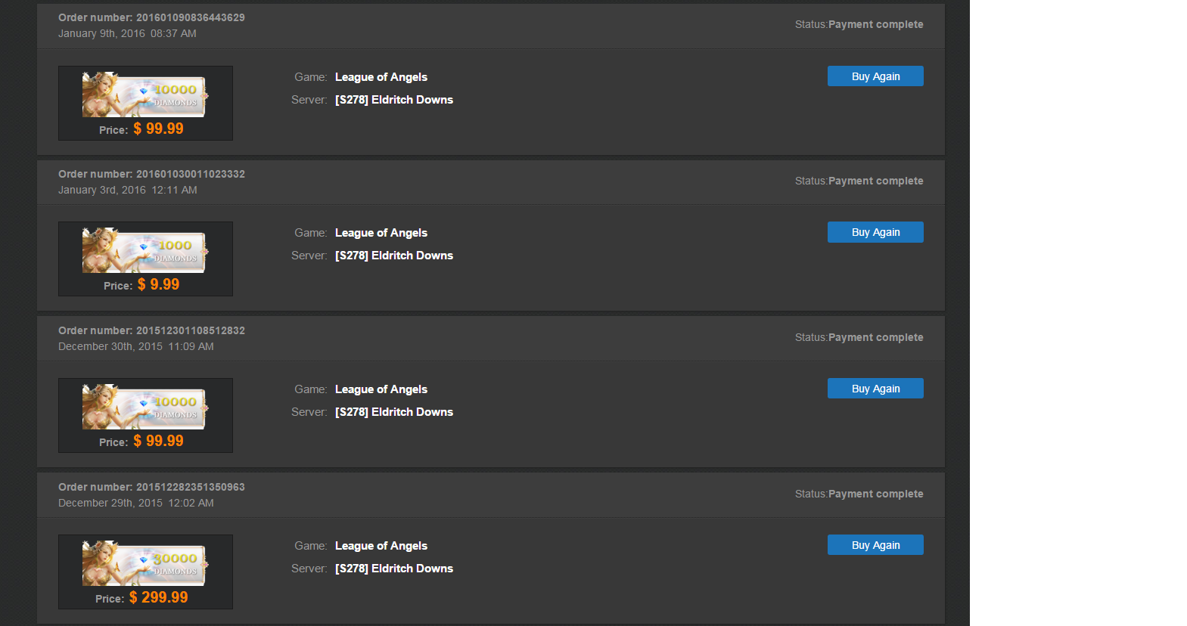Select order number 201601090836443629
The image size is (1187, 626).
[x=190, y=17]
